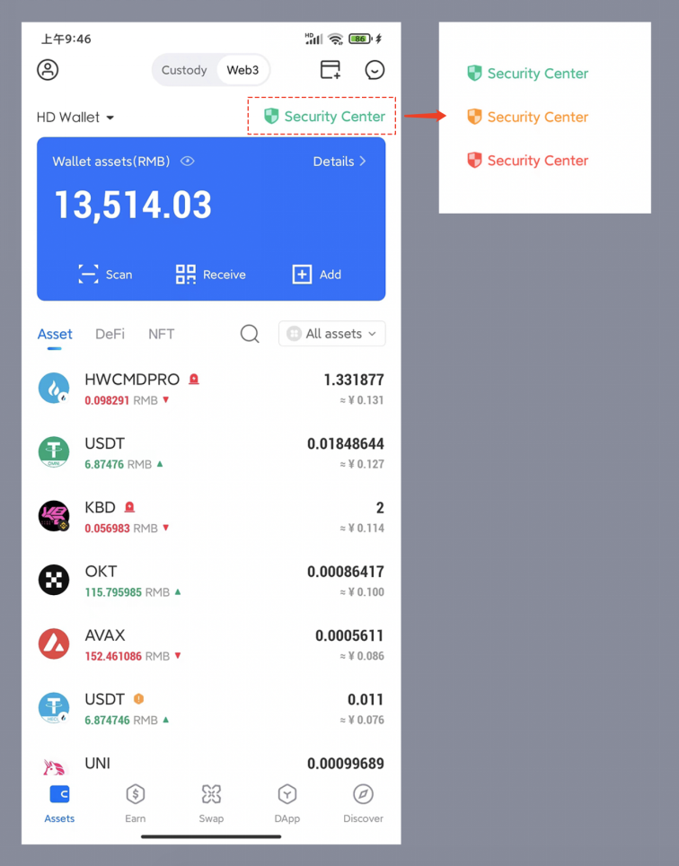
Task: Search assets with magnifier icon
Action: [250, 334]
